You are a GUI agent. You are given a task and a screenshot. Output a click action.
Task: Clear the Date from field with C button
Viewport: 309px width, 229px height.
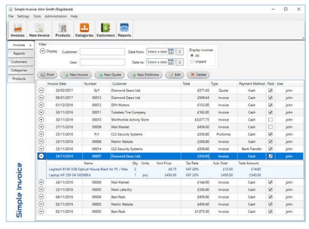tap(180, 51)
